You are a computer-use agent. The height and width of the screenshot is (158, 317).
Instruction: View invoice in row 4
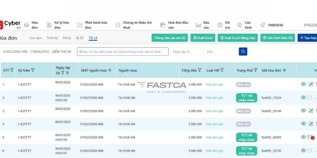click(x=304, y=124)
